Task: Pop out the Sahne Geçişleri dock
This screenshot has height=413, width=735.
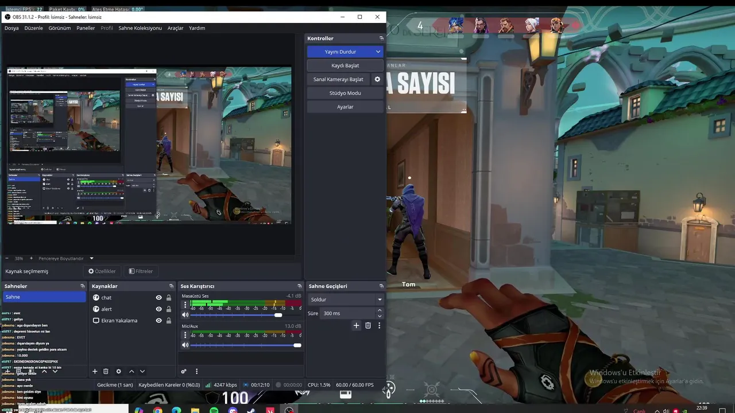Action: [x=381, y=286]
